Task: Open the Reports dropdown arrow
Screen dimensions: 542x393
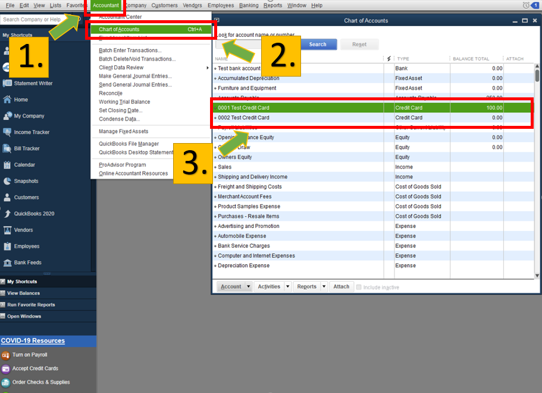Action: click(x=324, y=286)
